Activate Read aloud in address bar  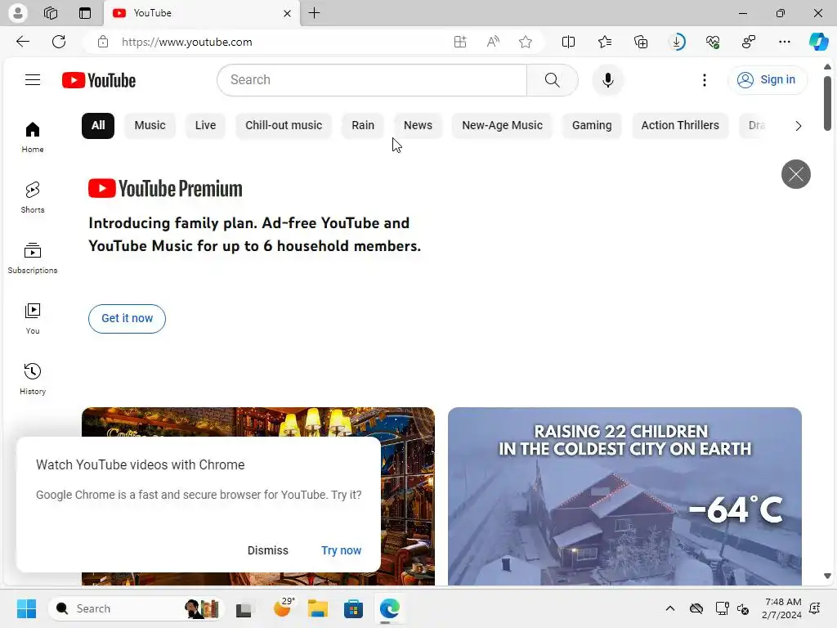(493, 42)
